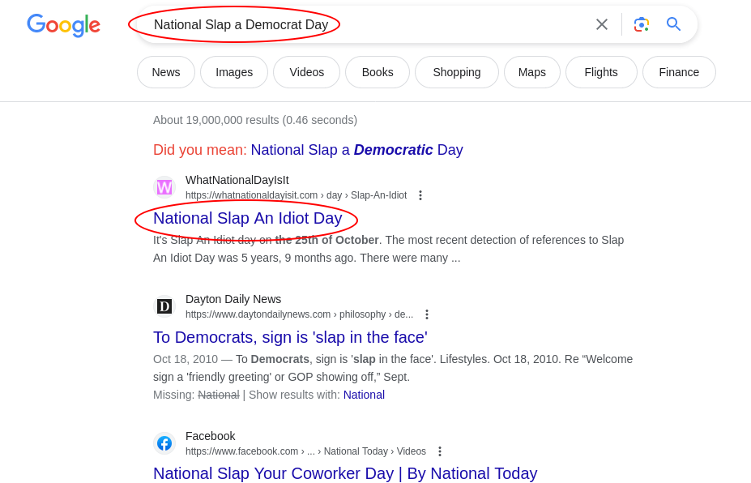The width and height of the screenshot is (751, 483).
Task: Click the Facebook result favicon
Action: coord(164,443)
